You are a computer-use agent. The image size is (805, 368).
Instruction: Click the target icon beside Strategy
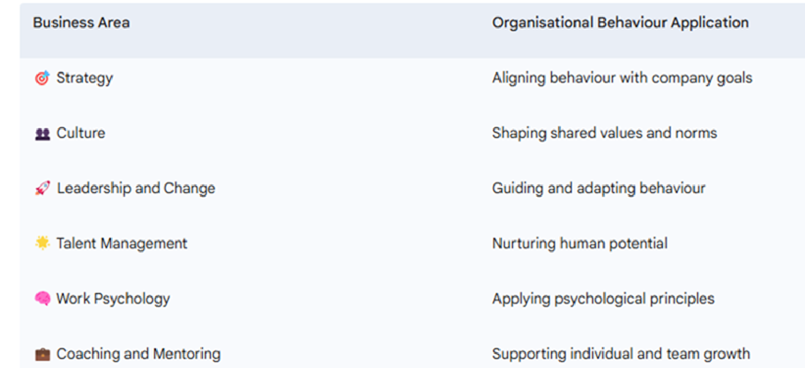coord(42,78)
